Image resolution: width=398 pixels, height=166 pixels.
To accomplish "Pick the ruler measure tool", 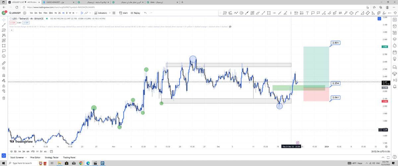I will tap(4, 62).
